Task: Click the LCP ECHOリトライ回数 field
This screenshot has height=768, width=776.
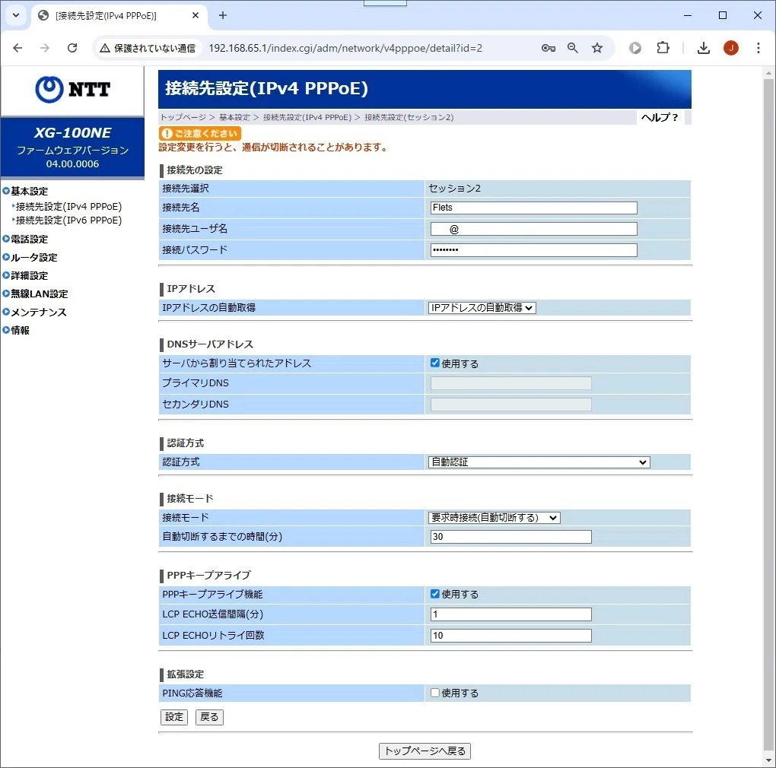Action: (510, 636)
